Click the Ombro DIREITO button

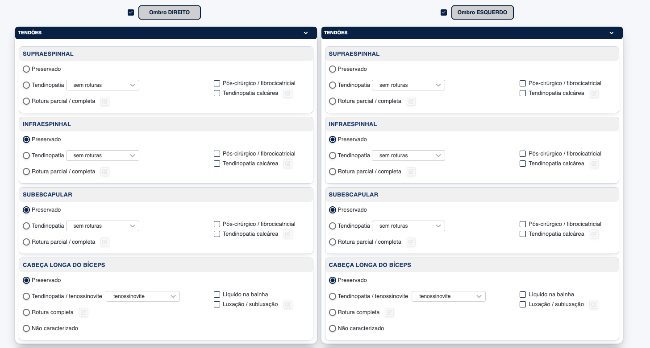click(170, 12)
